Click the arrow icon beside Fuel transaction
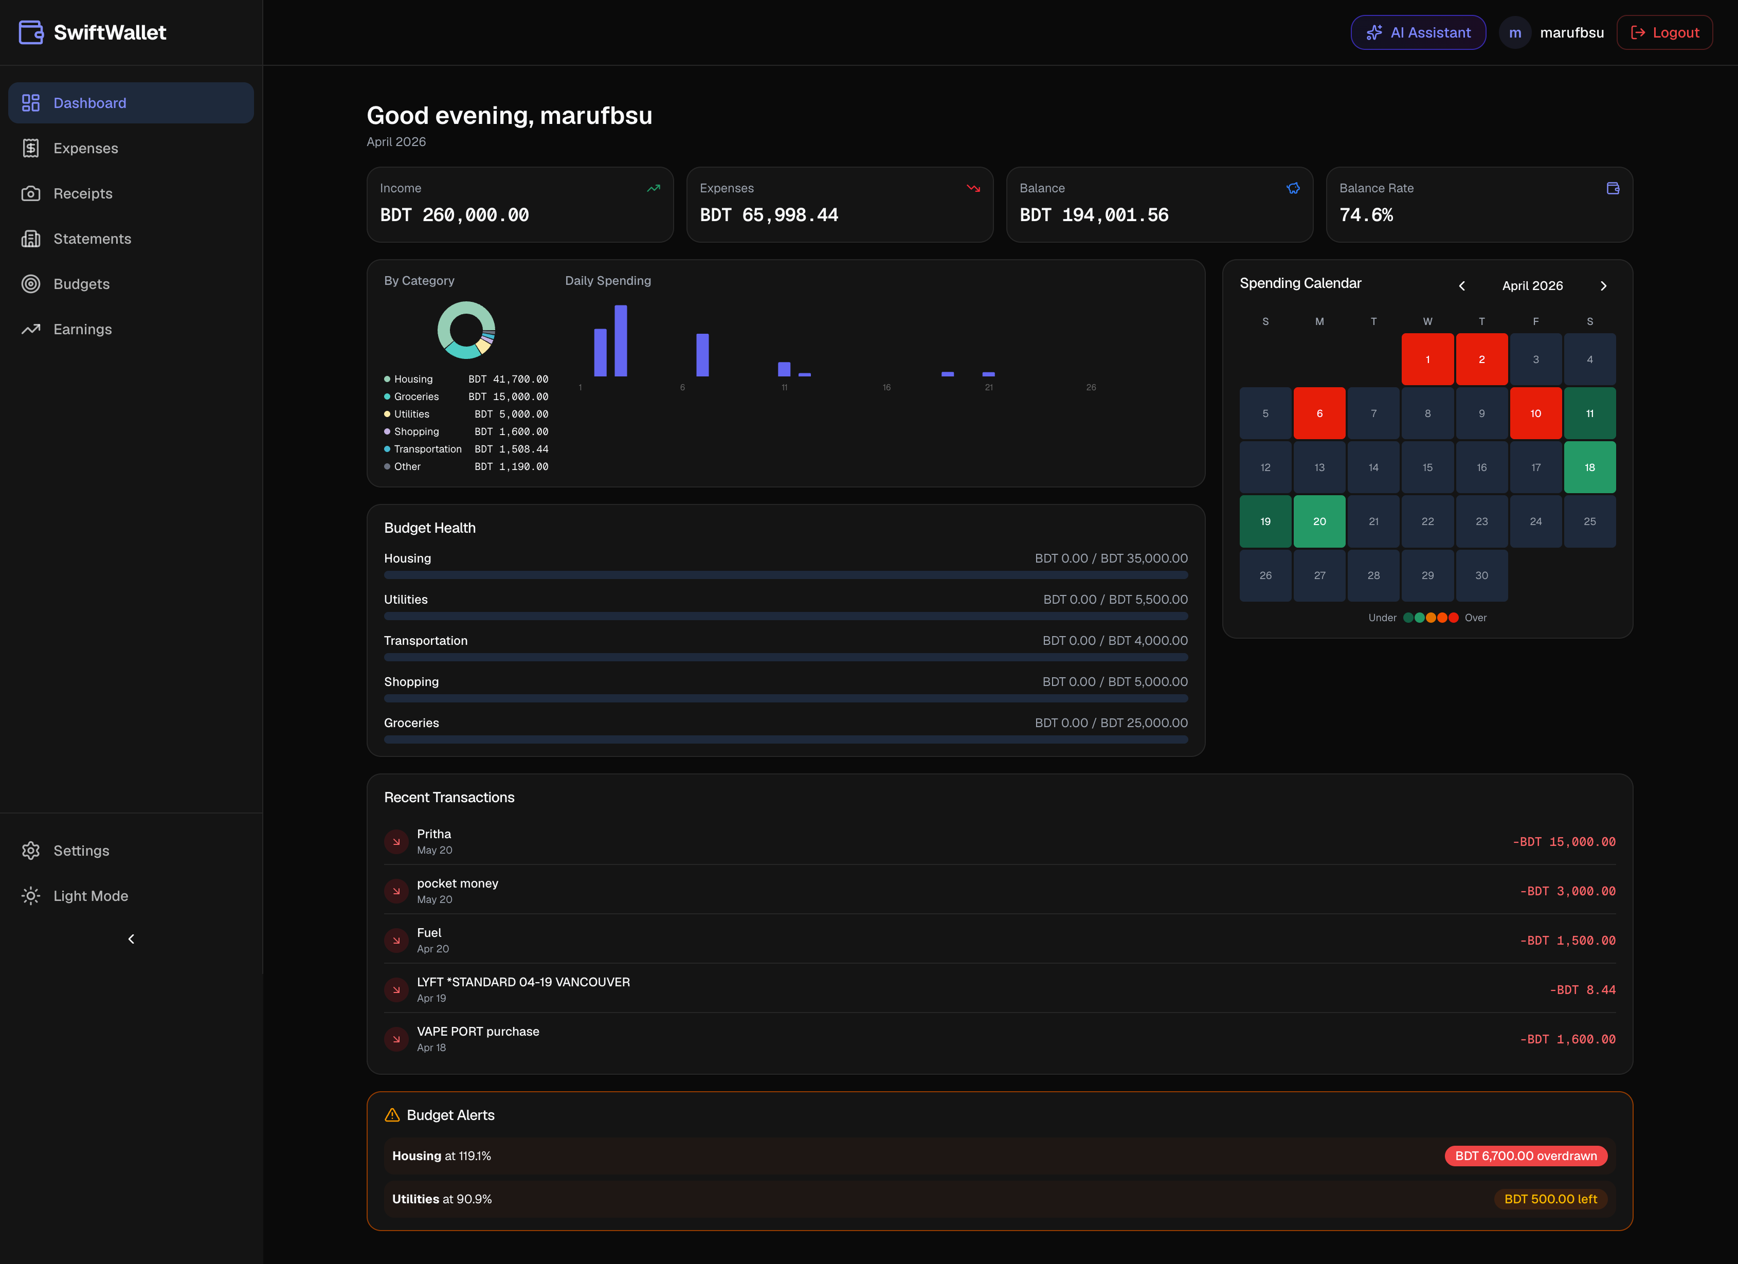The image size is (1738, 1264). tap(396, 941)
